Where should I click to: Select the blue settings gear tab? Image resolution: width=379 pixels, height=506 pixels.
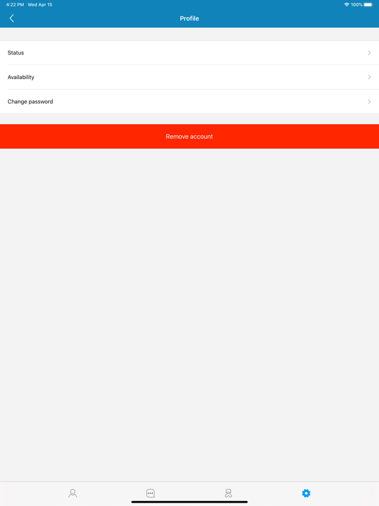point(306,493)
